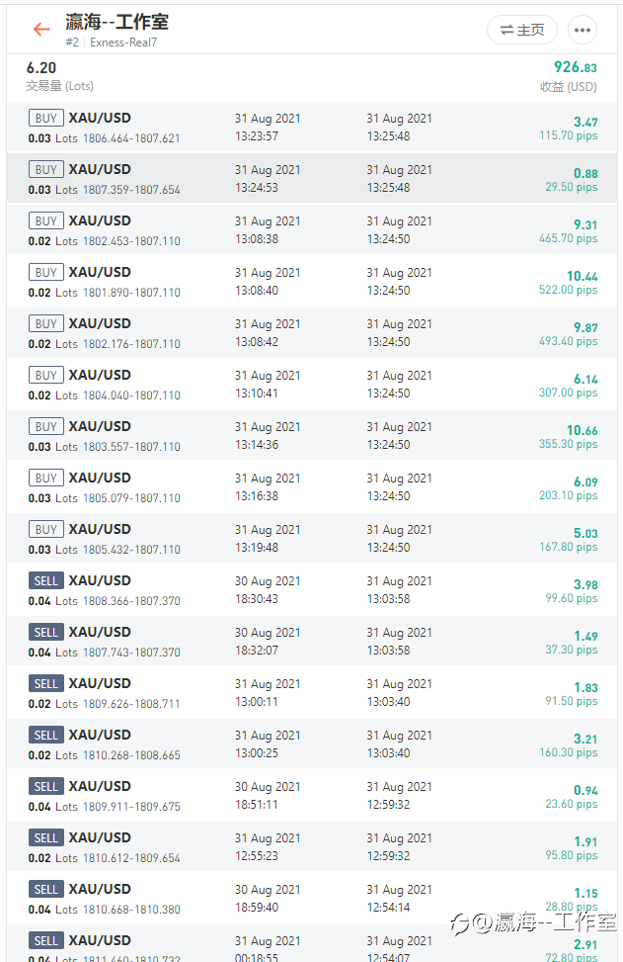This screenshot has width=623, height=962.
Task: Click SELL tag of trade opened 18:51:11
Action: click(46, 787)
